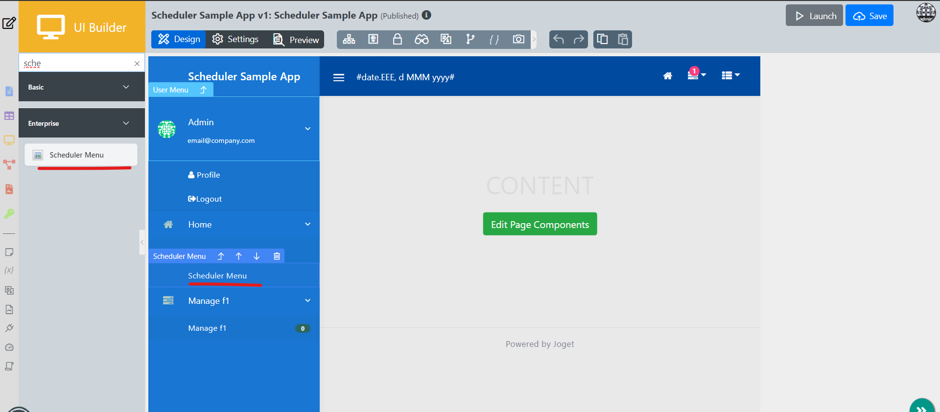The width and height of the screenshot is (940, 412).
Task: Click the camera screenshot icon
Action: coord(518,39)
